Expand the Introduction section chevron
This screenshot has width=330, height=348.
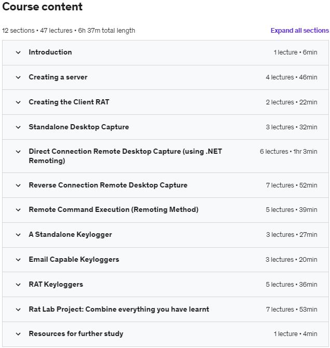[x=18, y=52]
